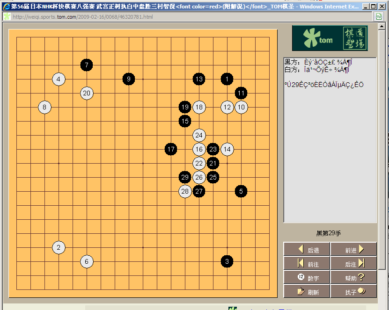Click black stone numbered 21
The image size is (389, 310).
coord(213,163)
